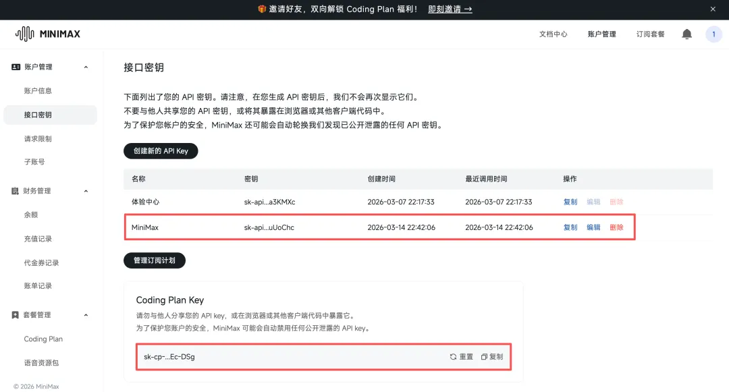Open 账户管理 in top navigation

pos(601,34)
